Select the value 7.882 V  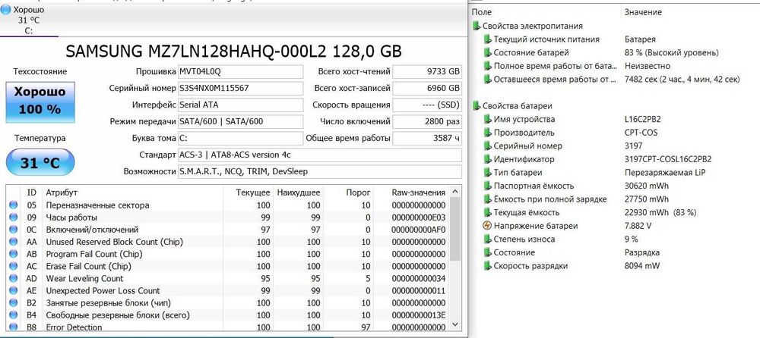pos(638,226)
